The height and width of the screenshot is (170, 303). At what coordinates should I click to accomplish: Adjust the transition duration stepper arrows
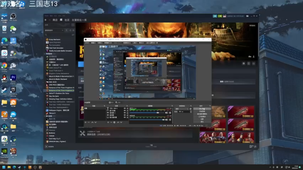(x=191, y=111)
